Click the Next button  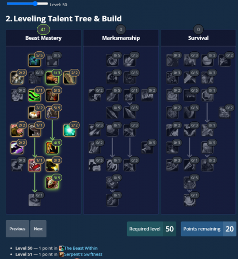pyautogui.click(x=38, y=228)
